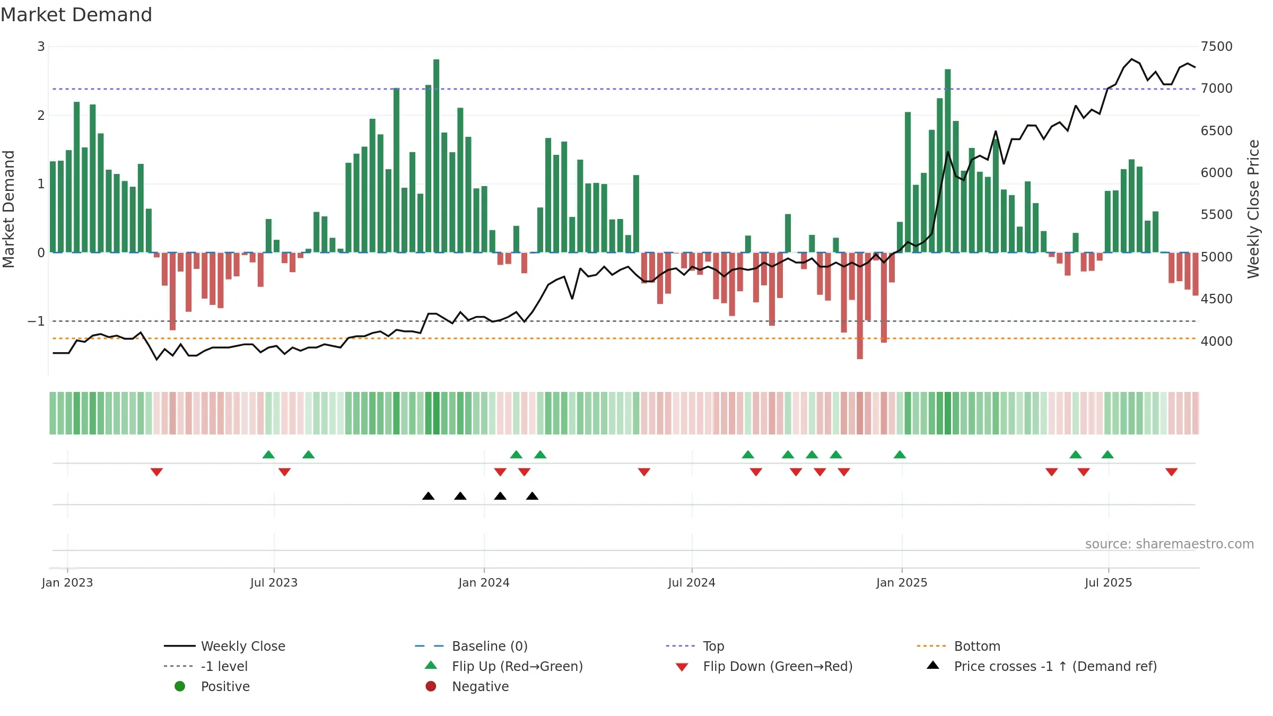Click the tallest green demand bar in late 2023
Screen dimensions: 1273x716
point(436,156)
